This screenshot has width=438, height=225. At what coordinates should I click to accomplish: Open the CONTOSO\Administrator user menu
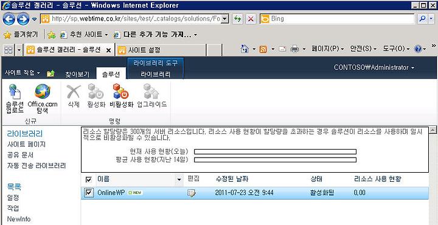coord(374,67)
